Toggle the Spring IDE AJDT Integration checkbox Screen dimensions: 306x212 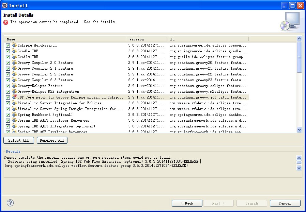[8, 126]
